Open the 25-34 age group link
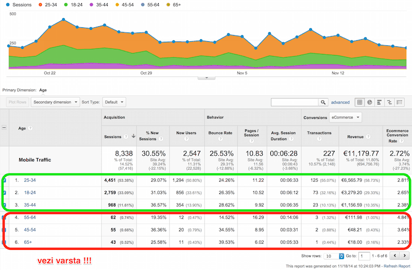The height and width of the screenshot is (270, 412). 30,180
